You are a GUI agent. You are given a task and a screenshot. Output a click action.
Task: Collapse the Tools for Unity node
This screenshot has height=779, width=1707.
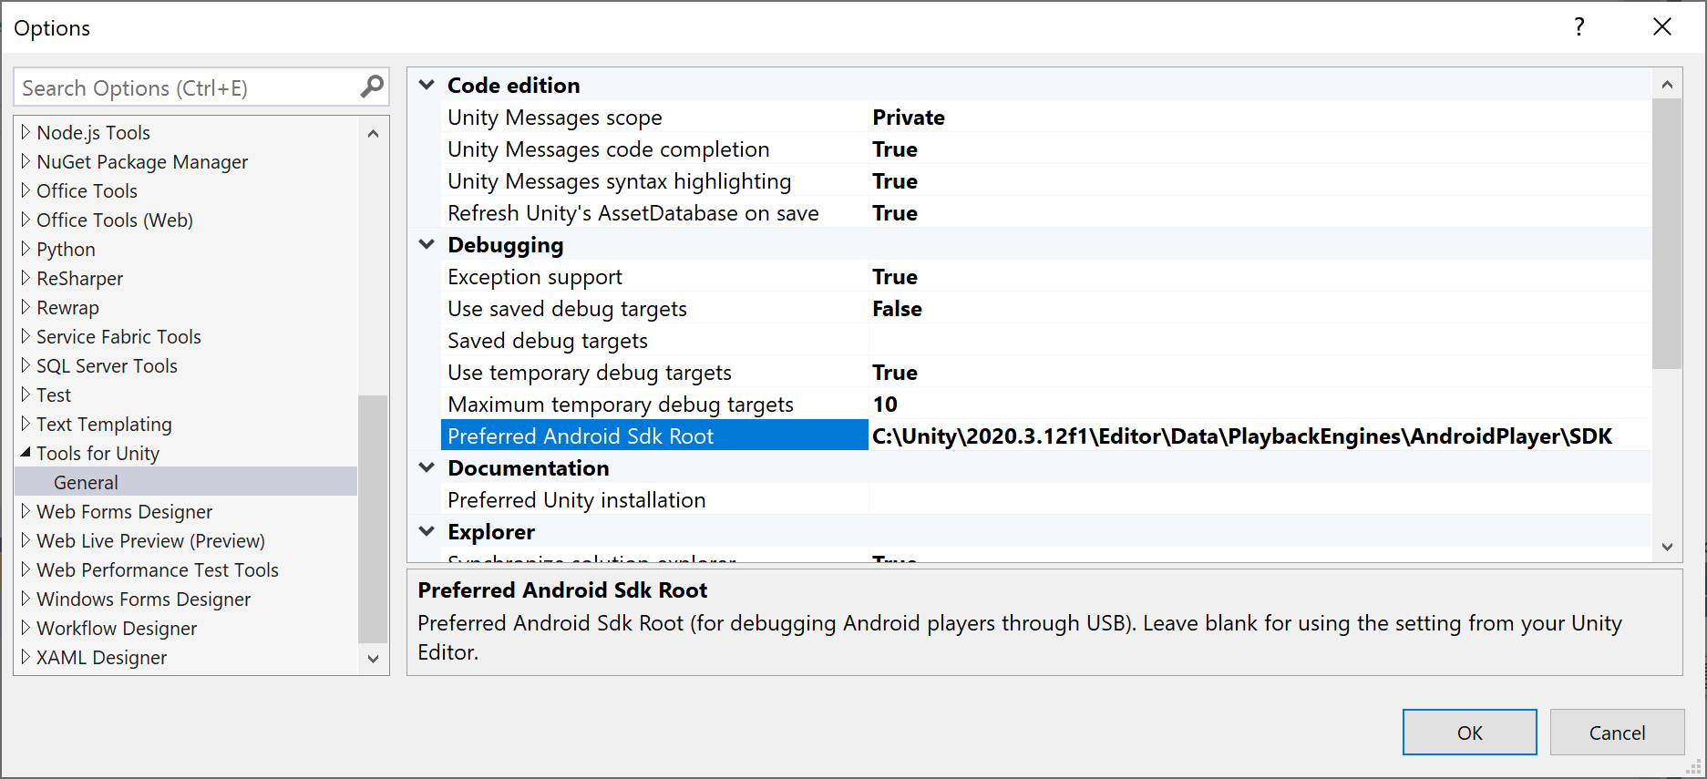pos(26,453)
